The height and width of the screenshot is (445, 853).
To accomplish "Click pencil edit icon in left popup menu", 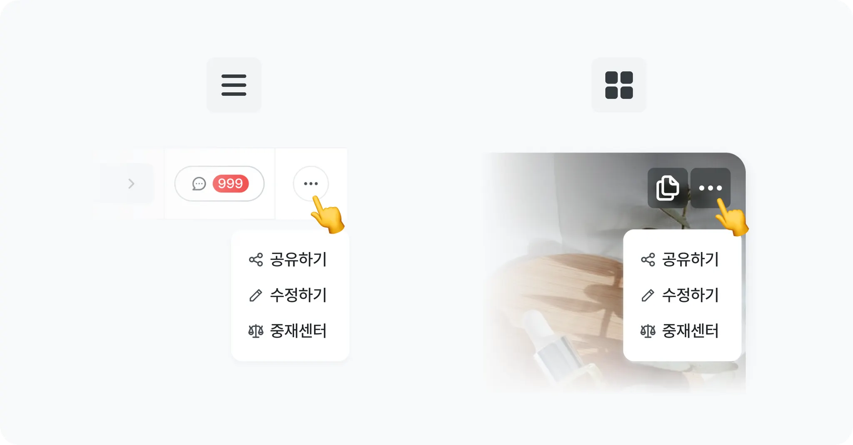I will 256,295.
